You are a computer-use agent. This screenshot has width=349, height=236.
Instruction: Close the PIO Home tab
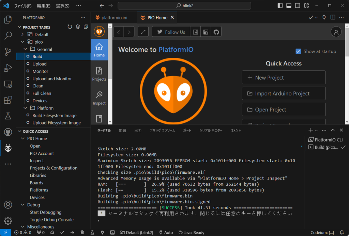point(172,17)
